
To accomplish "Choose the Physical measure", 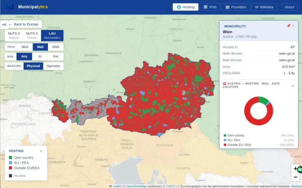I will [33, 66].
